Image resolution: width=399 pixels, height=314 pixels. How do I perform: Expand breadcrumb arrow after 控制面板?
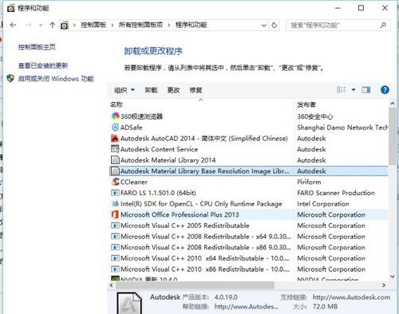(113, 26)
